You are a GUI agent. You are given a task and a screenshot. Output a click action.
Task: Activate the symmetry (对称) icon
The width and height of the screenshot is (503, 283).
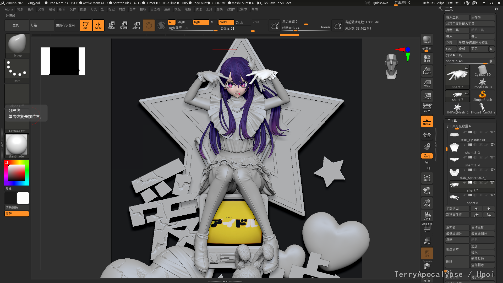pos(427,135)
